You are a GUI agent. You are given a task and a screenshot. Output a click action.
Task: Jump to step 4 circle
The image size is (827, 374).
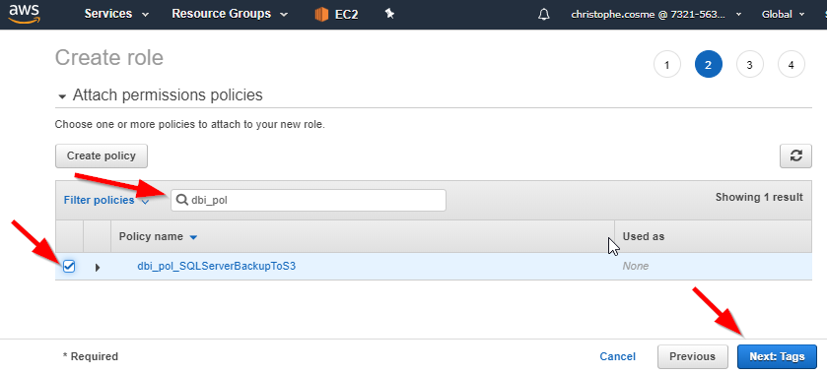click(792, 65)
